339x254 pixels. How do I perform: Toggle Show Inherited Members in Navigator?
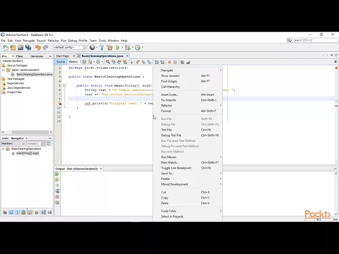tap(5, 212)
